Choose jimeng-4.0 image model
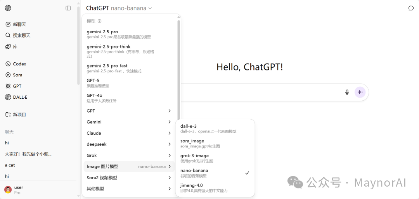Image resolution: width=419 pixels, height=199 pixels. pyautogui.click(x=215, y=188)
